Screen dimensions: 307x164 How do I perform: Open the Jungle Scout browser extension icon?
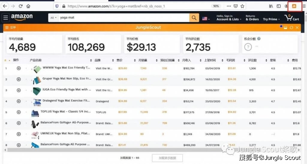click(x=294, y=6)
